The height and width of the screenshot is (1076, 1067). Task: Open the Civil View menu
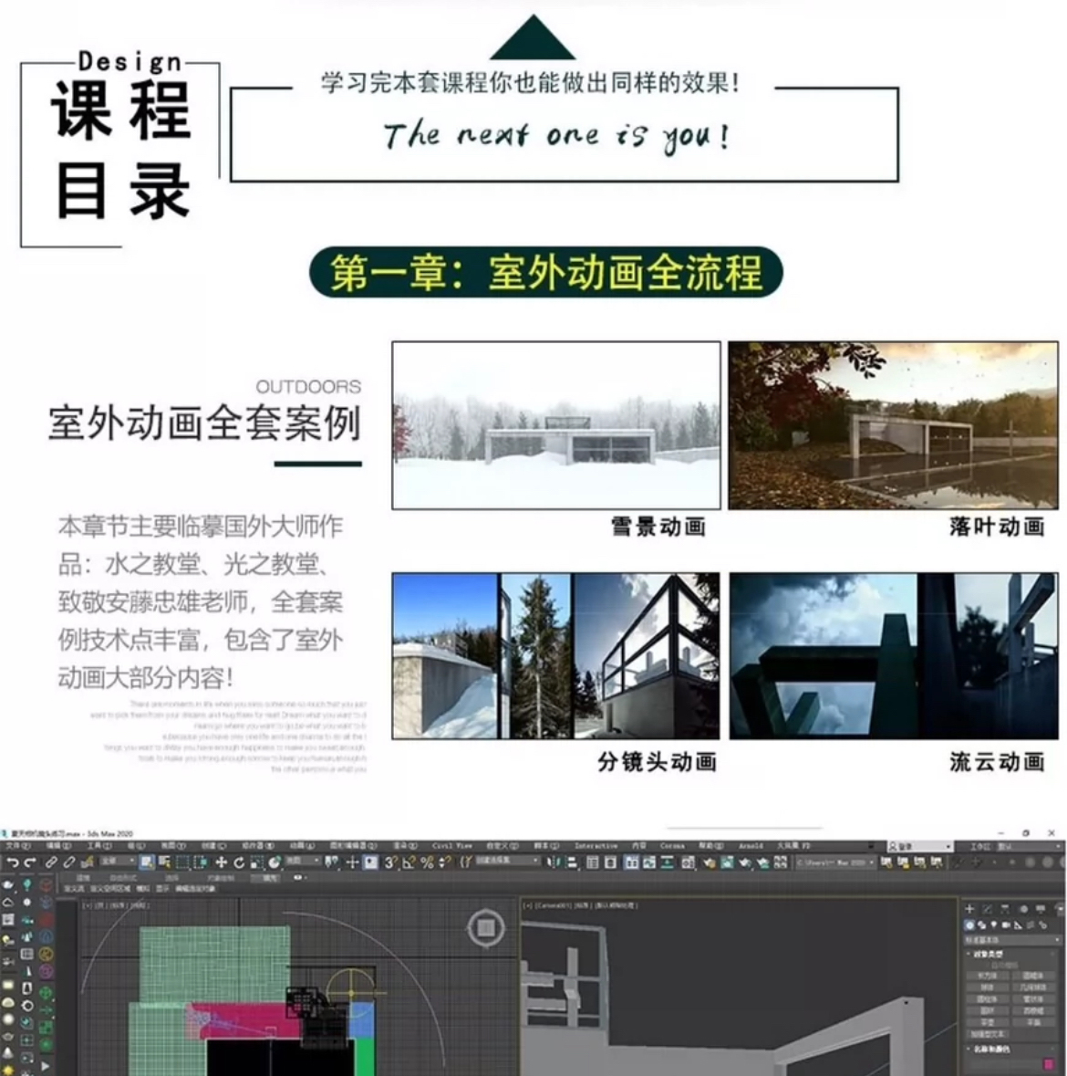(x=451, y=845)
